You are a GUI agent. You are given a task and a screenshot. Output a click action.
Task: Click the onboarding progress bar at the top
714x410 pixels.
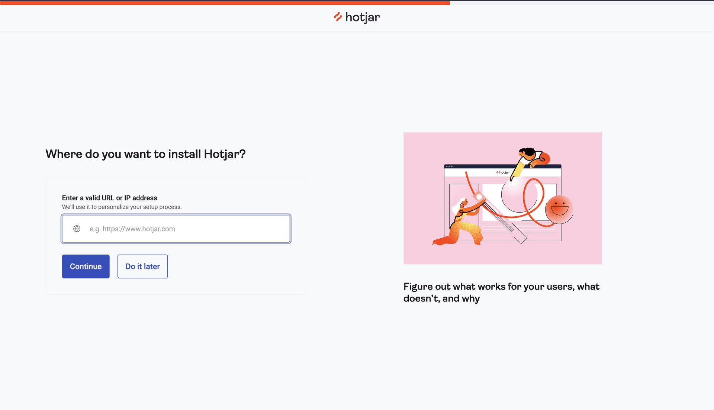(x=357, y=3)
